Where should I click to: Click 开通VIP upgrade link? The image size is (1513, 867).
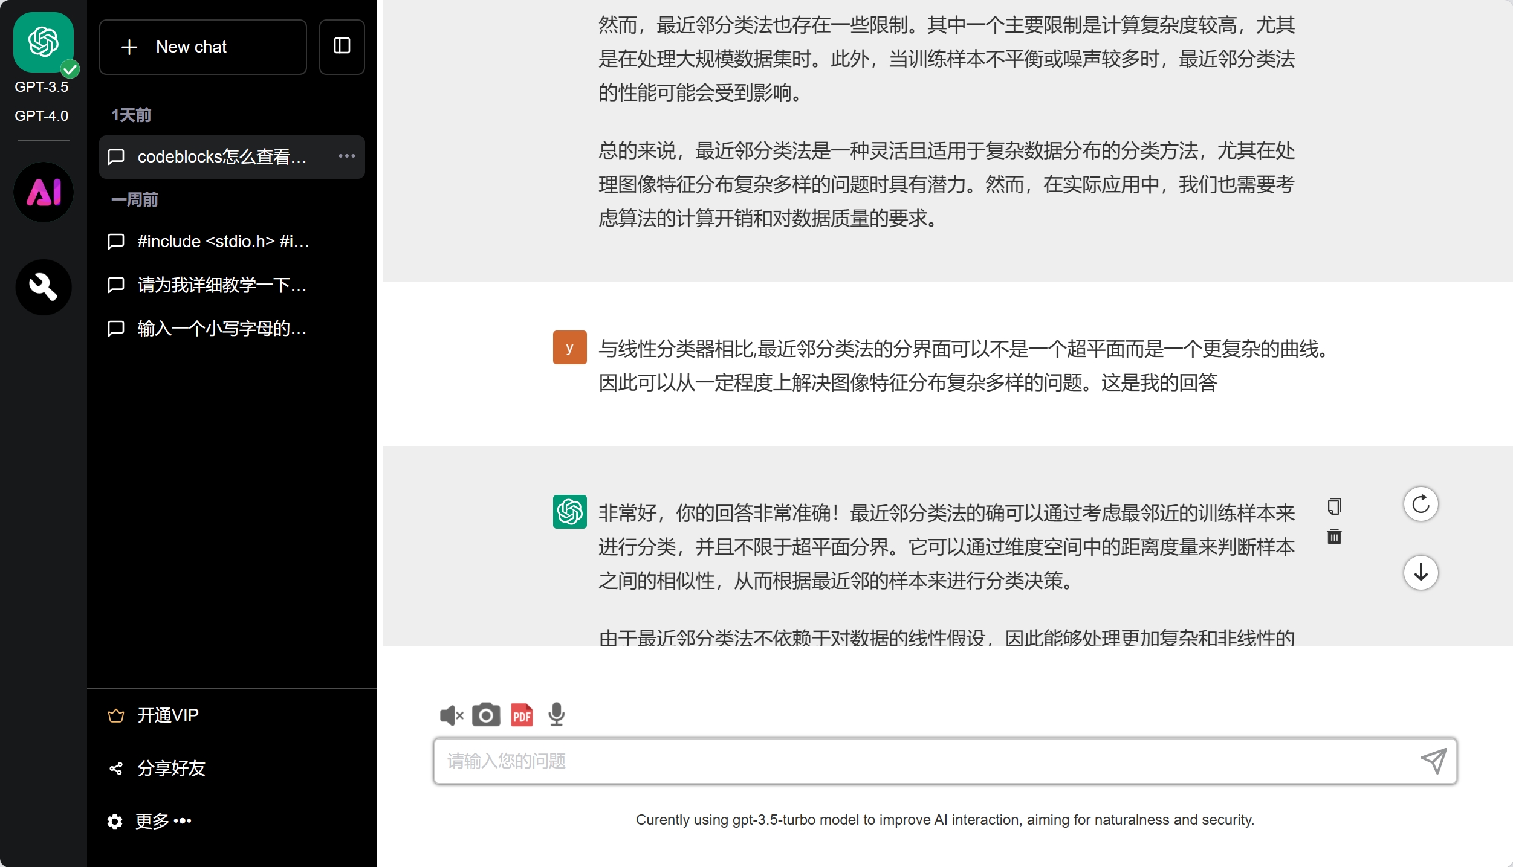(167, 715)
